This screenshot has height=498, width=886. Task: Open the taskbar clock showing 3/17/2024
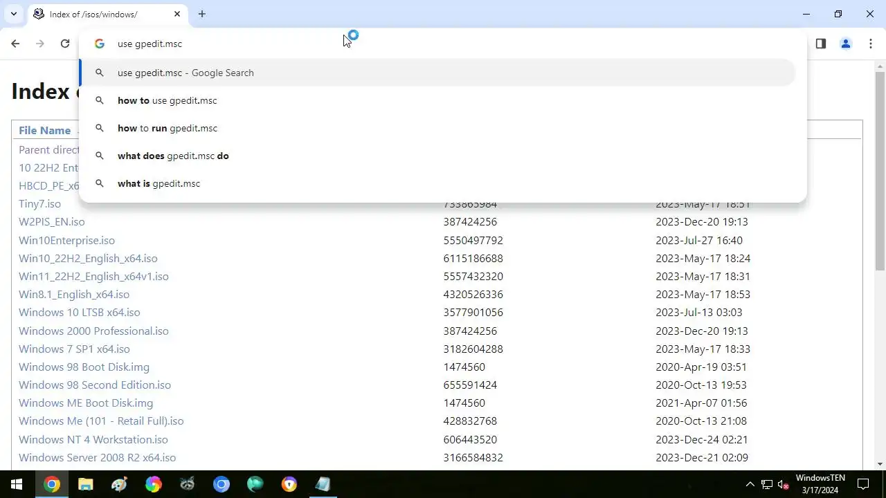point(820,484)
